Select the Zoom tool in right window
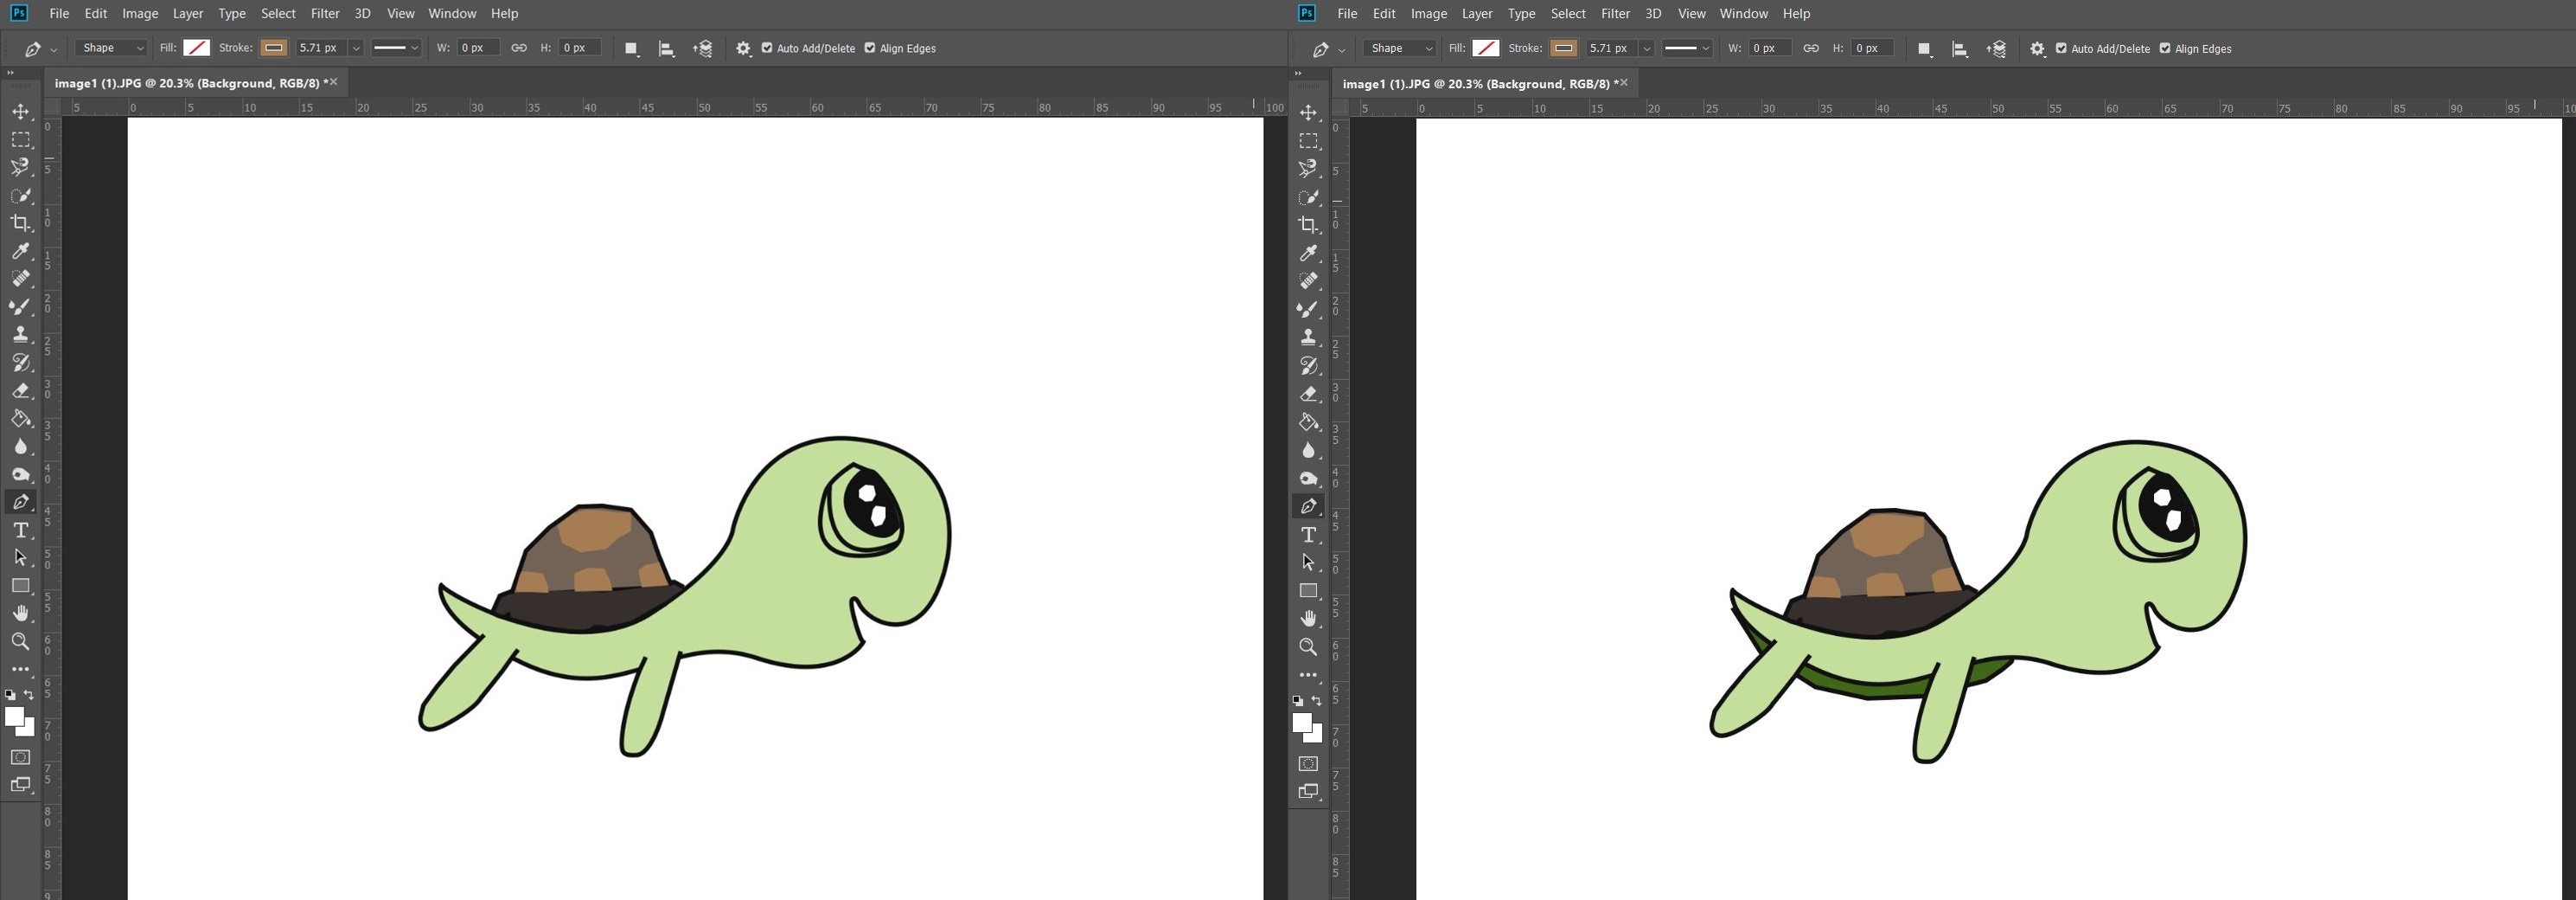The height and width of the screenshot is (900, 2576). pyautogui.click(x=1308, y=646)
